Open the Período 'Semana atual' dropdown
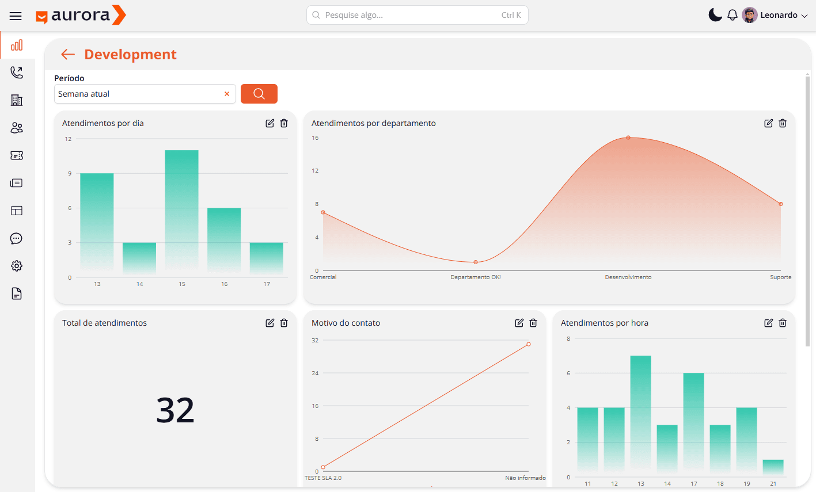The height and width of the screenshot is (492, 816). point(138,94)
